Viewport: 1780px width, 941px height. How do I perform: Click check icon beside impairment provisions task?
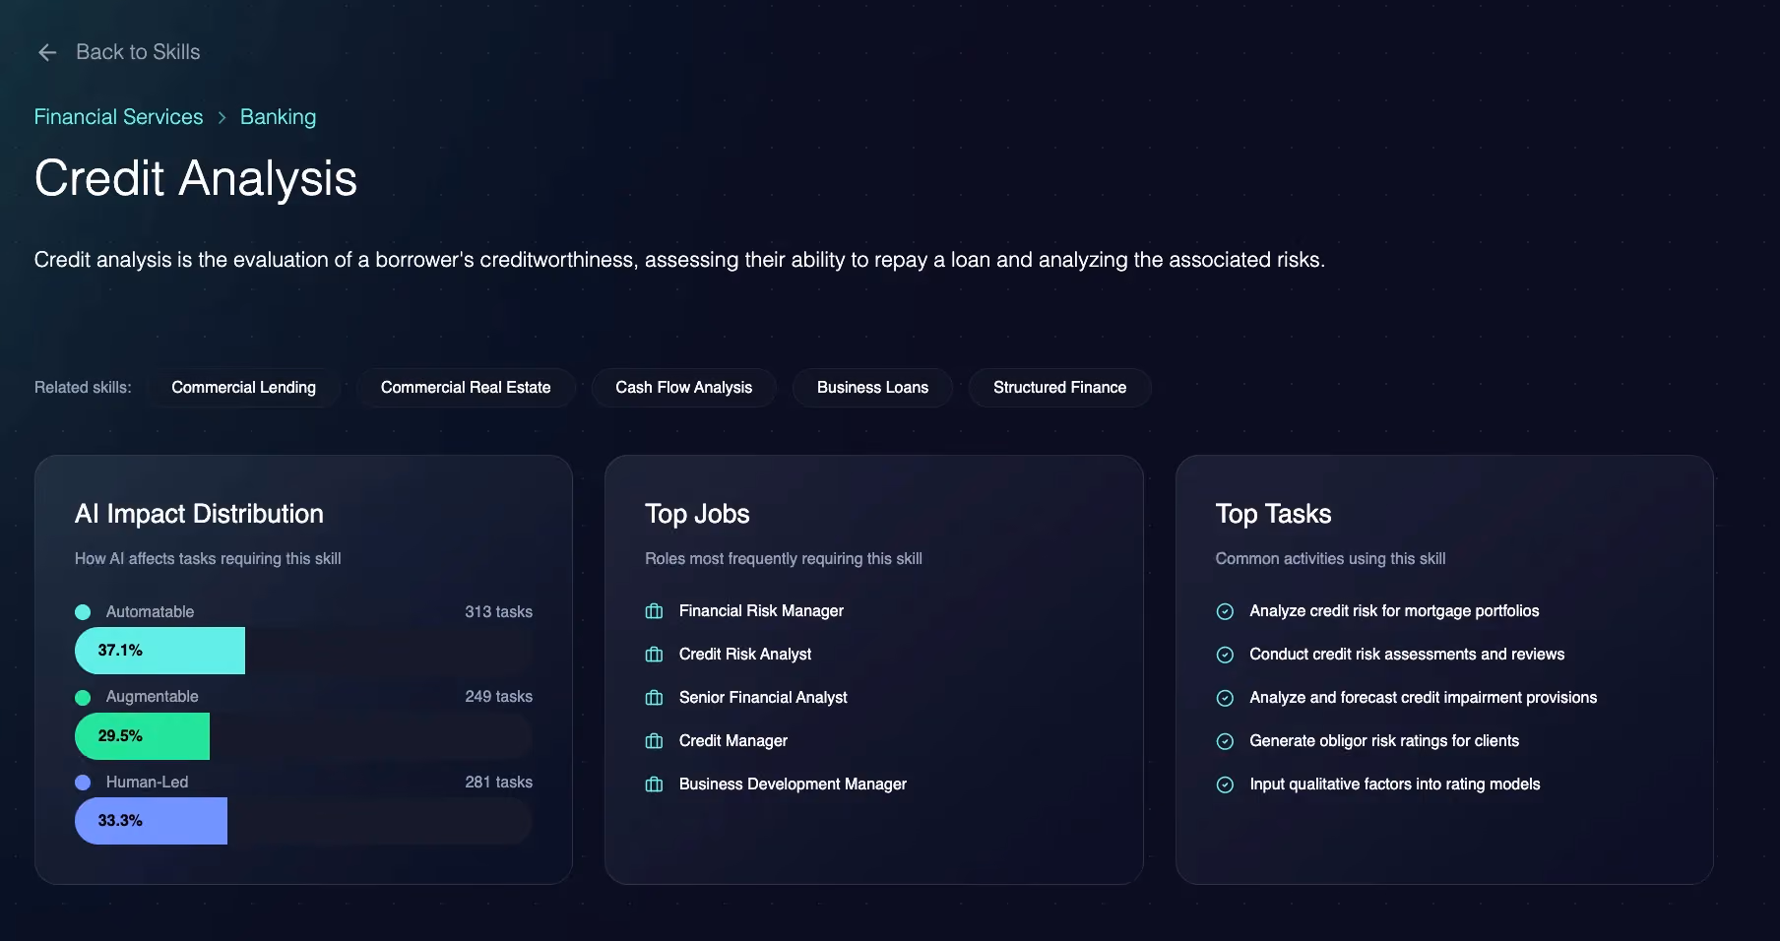tap(1225, 698)
